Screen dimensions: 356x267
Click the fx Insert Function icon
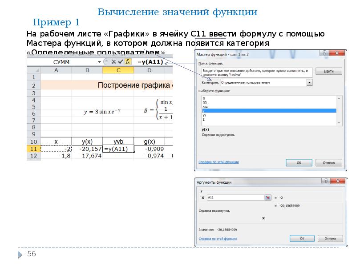(128, 62)
